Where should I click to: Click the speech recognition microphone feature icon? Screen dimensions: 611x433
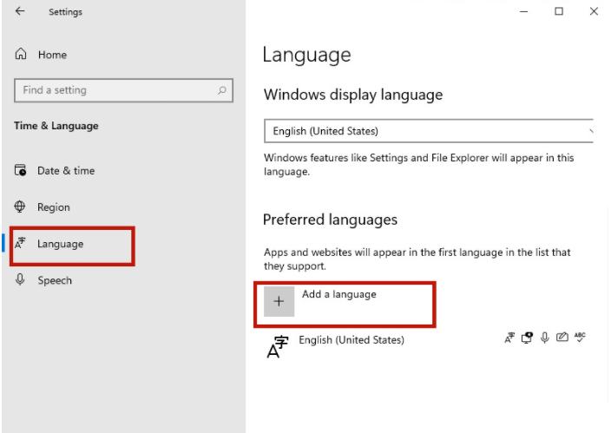(545, 338)
